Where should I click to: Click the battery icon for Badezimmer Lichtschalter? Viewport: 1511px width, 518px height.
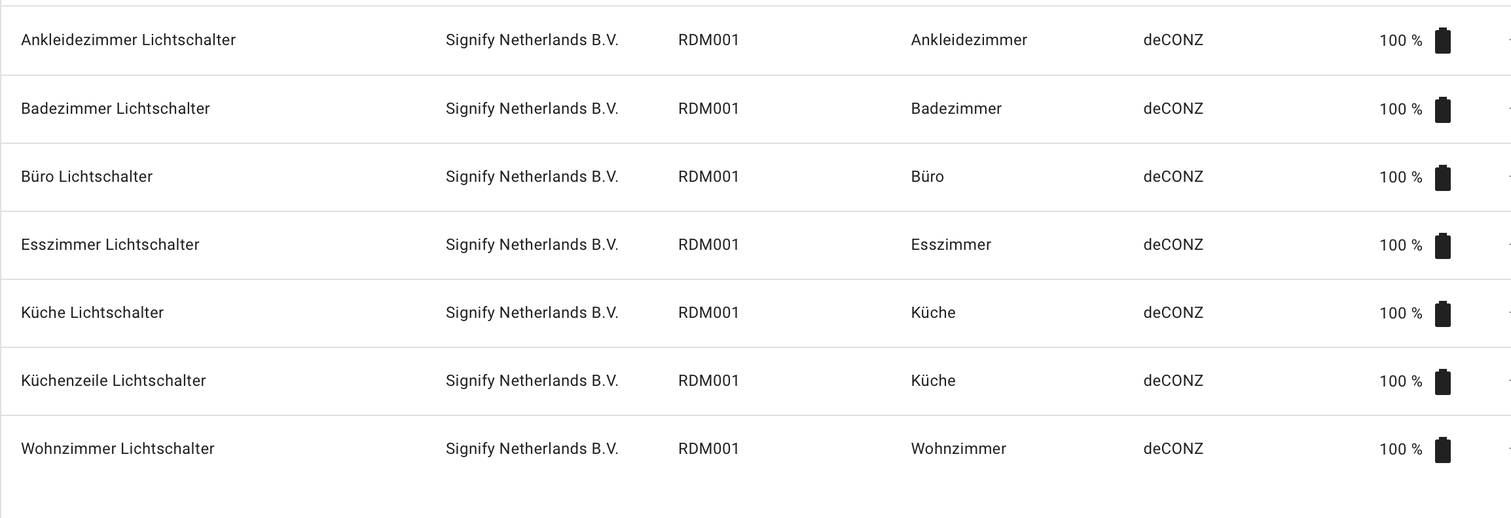point(1442,109)
